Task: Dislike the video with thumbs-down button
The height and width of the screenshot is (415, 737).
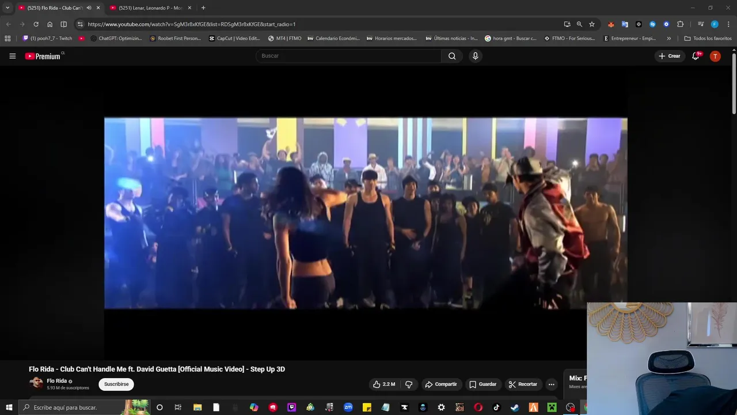Action: [x=409, y=384]
